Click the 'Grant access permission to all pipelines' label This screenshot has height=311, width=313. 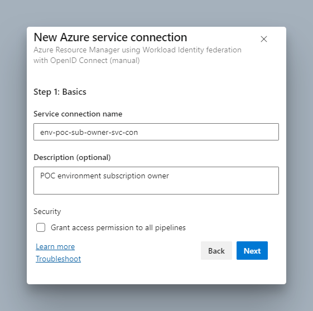[x=118, y=227]
